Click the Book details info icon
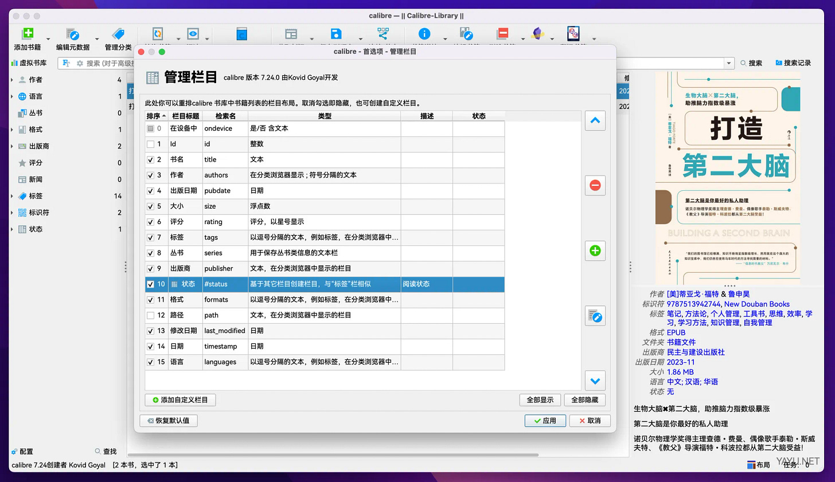 tap(424, 34)
